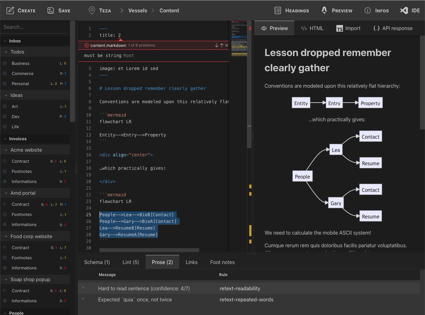Click the status marker beside Acme website Informations

[x=5, y=181]
